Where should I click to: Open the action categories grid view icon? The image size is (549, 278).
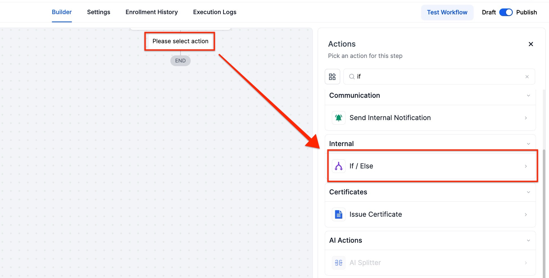click(x=332, y=77)
